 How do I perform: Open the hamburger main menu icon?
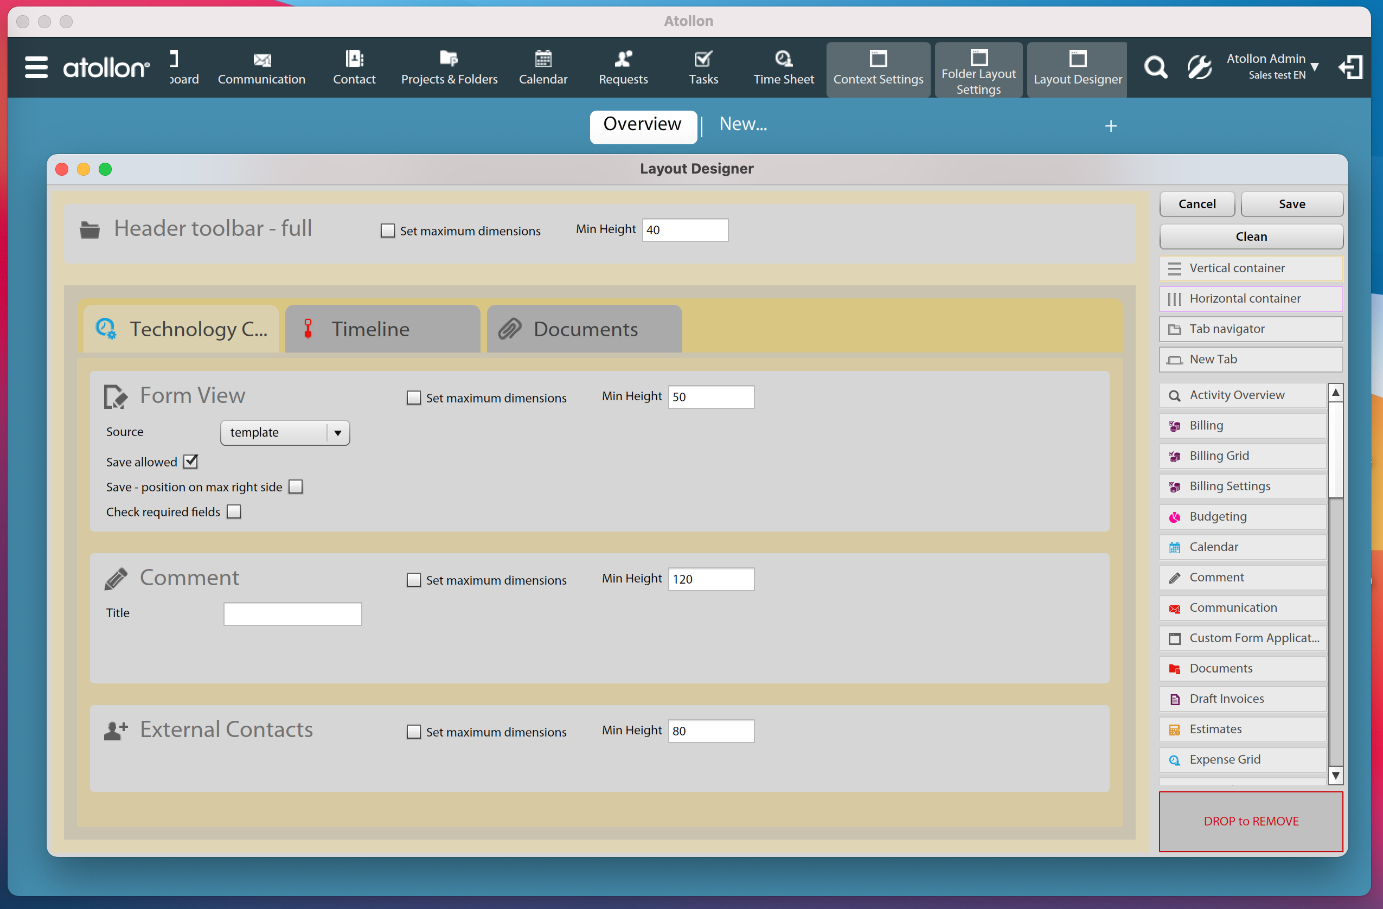coord(36,67)
